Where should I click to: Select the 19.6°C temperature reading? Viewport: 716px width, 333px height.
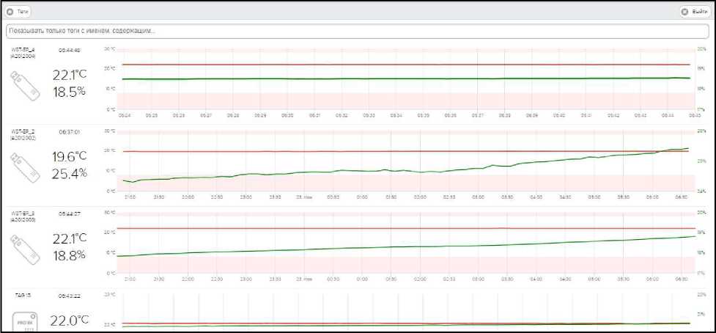click(69, 156)
